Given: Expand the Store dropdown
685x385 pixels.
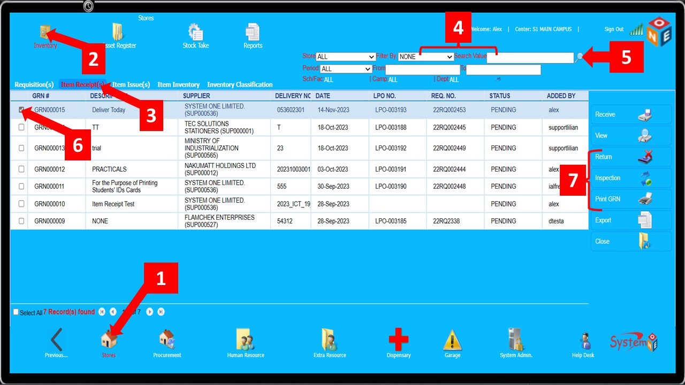Looking at the screenshot, I should (346, 57).
